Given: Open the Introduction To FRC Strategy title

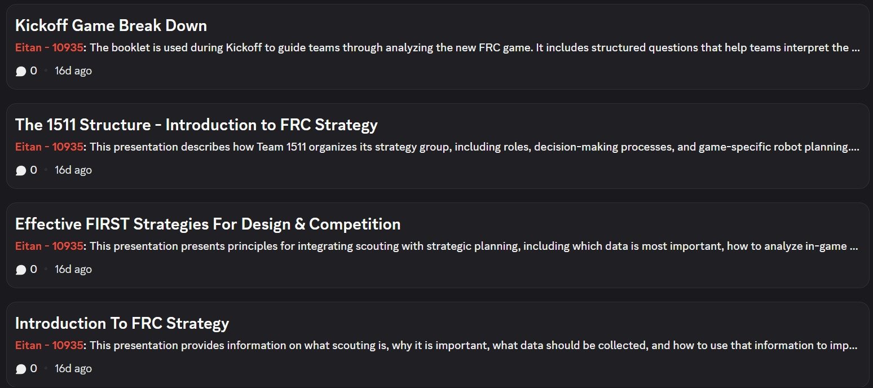Looking at the screenshot, I should (x=122, y=323).
